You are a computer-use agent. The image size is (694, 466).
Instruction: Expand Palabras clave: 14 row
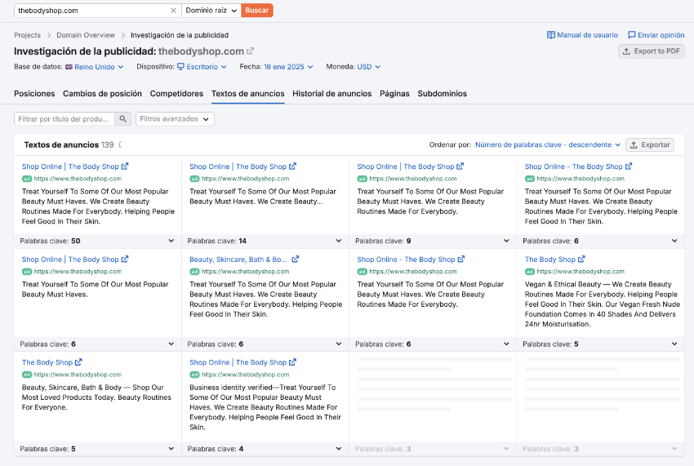(265, 242)
